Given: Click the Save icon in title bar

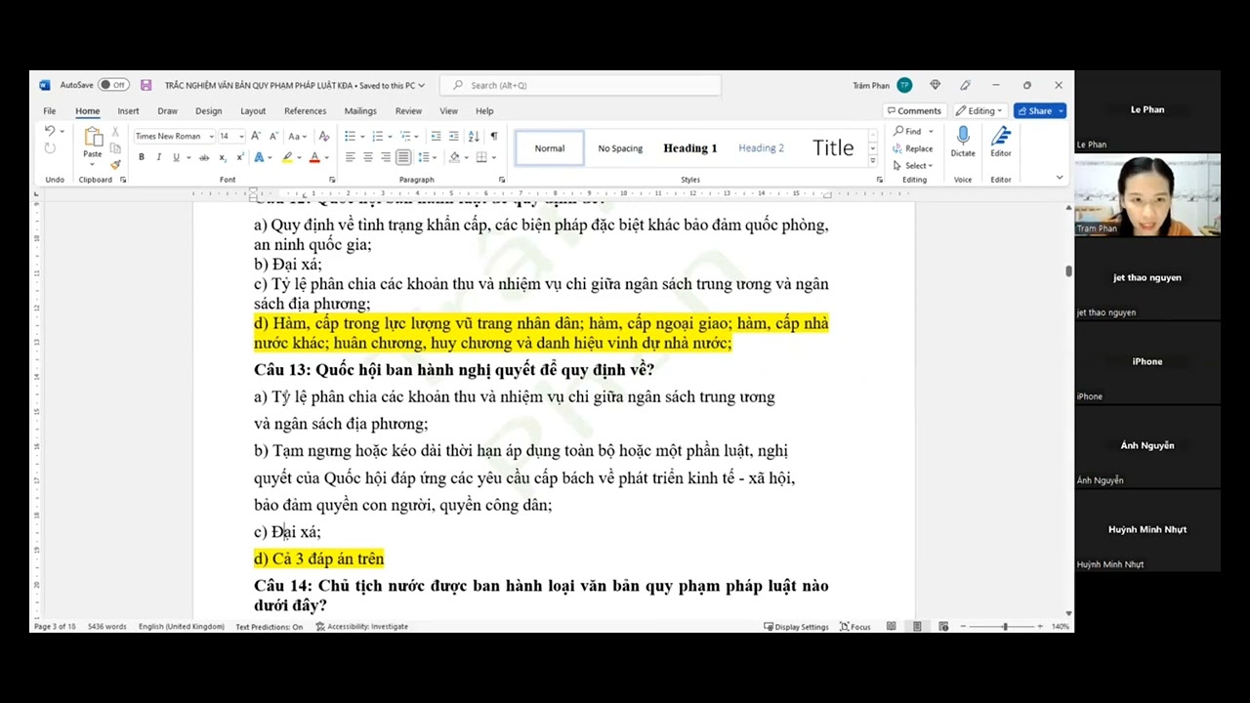Looking at the screenshot, I should click(x=146, y=85).
